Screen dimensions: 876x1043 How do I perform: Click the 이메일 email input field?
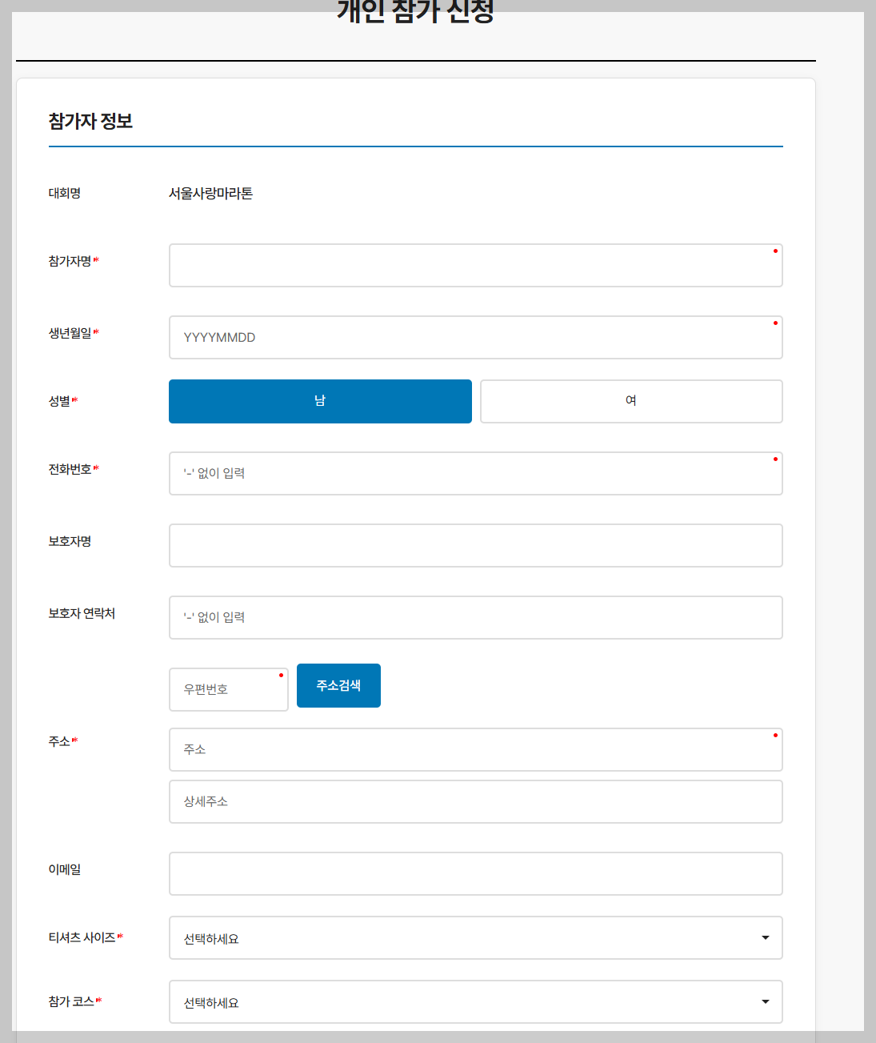(475, 873)
